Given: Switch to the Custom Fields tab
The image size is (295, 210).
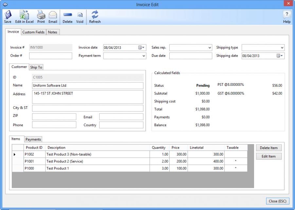Looking at the screenshot, I should [x=33, y=32].
